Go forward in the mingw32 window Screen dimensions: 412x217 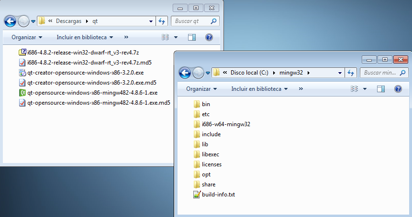[x=198, y=73]
